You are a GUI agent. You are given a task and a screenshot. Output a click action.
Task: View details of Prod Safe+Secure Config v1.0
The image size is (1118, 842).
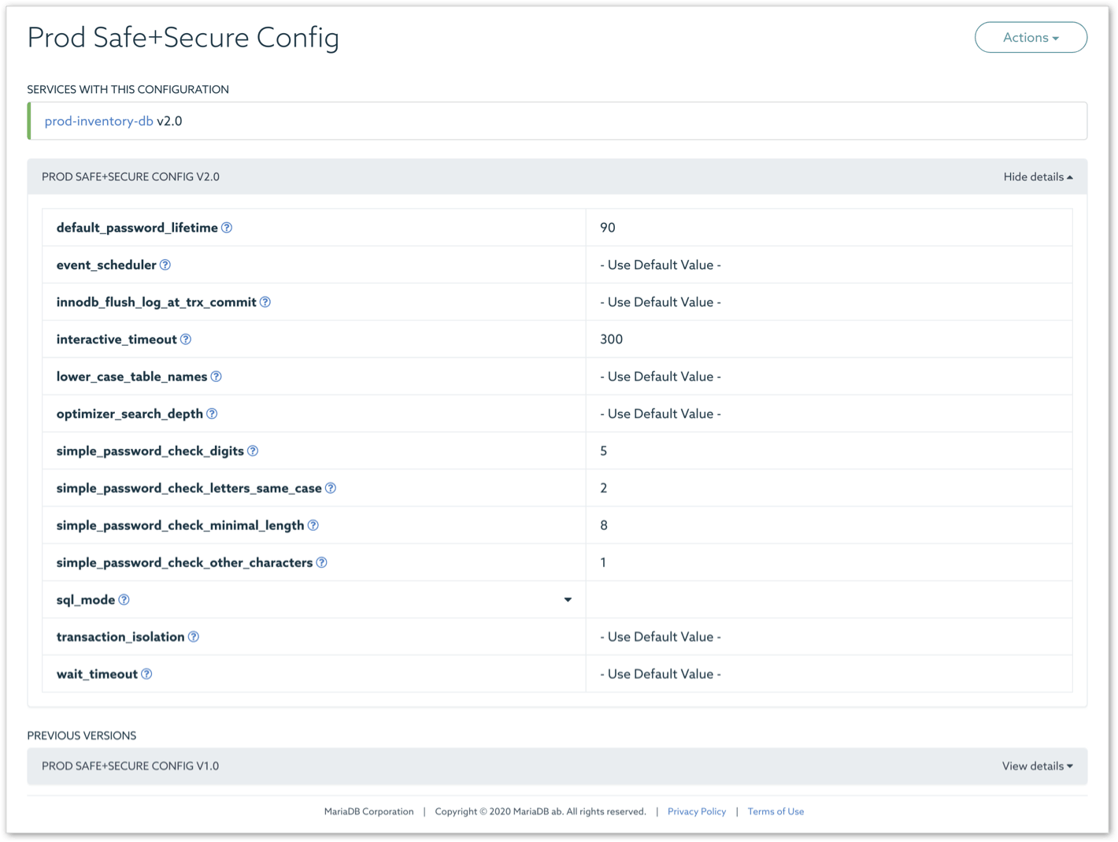coord(1036,766)
